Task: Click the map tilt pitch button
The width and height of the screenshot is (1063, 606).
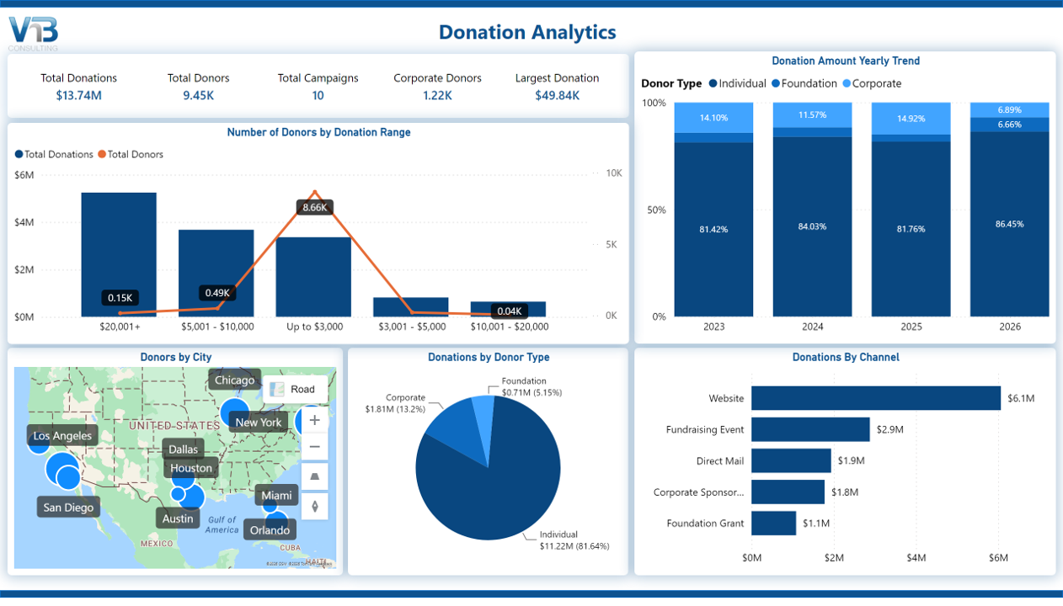Action: point(315,476)
